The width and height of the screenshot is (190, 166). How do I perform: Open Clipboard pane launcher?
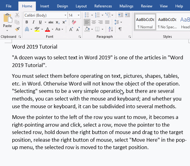tap(20, 37)
